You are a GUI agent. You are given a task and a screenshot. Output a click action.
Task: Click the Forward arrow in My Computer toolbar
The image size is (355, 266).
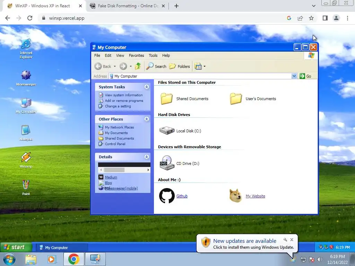123,66
